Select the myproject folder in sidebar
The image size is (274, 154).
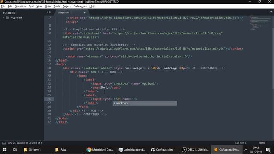[16, 18]
